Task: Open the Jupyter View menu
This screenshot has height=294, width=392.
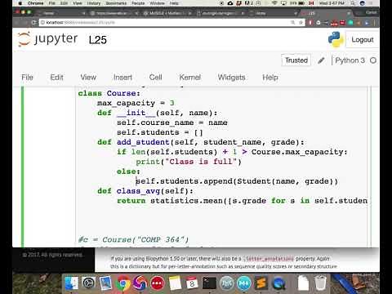Action: tap(88, 78)
